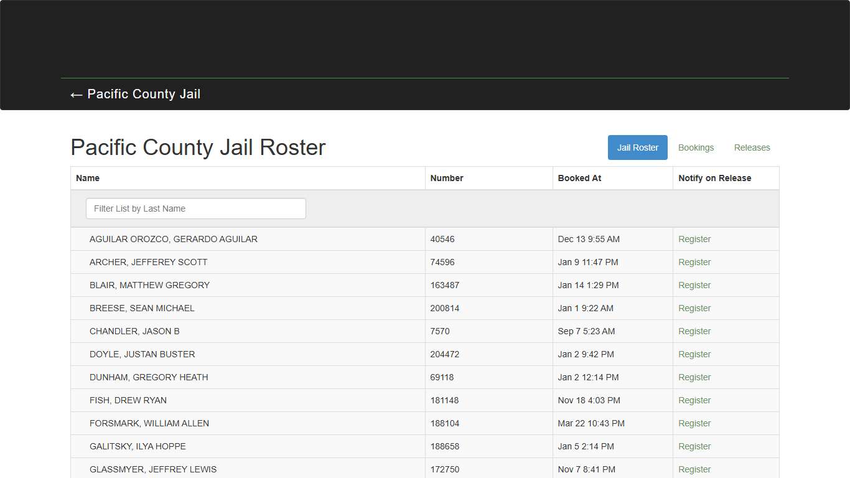Click the Filter List by Last Name field
This screenshot has width=850, height=478.
click(x=195, y=209)
